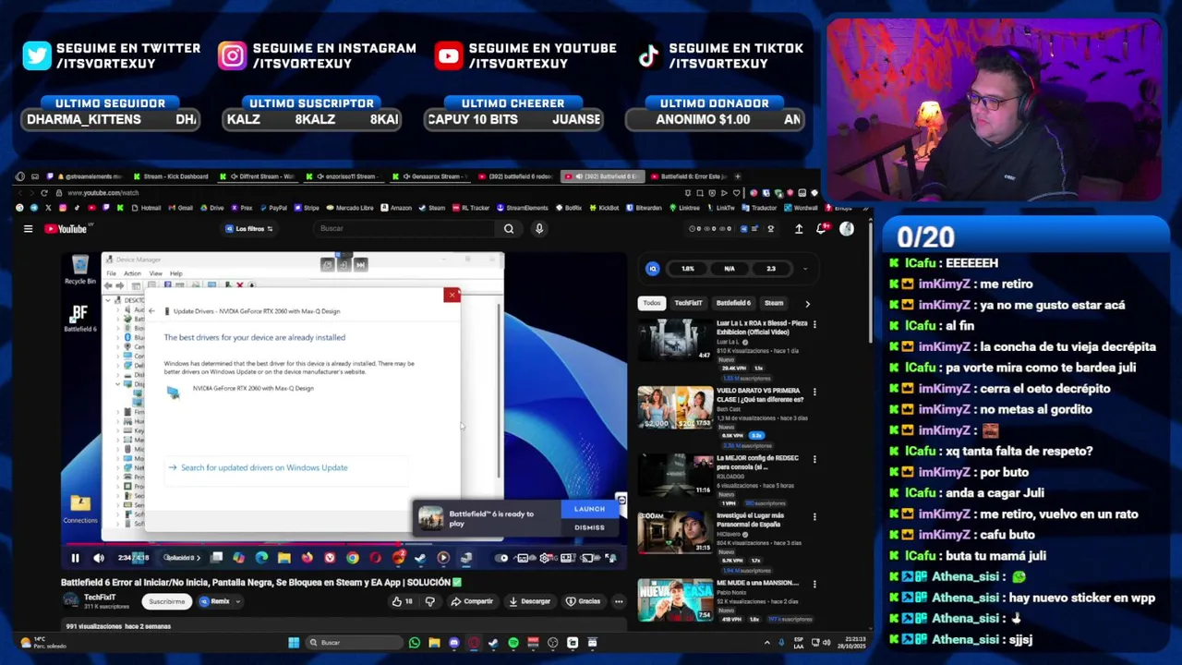Open the YouTube create upload icon

coord(799,229)
